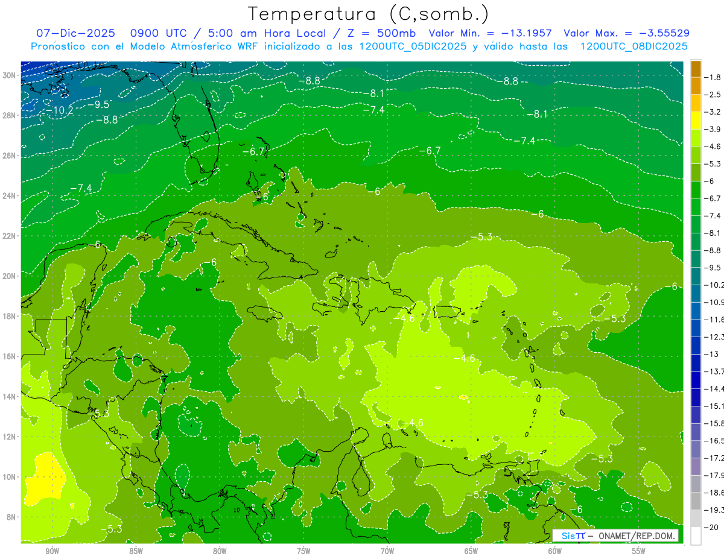The width and height of the screenshot is (724, 559).
Task: Click the "90W" longitude axis label
Action: coord(52,551)
